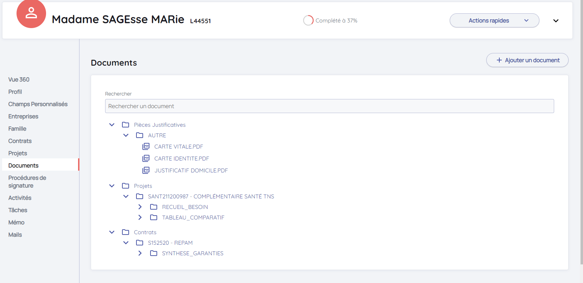Click the user avatar profile icon
The height and width of the screenshot is (283, 583).
31,13
